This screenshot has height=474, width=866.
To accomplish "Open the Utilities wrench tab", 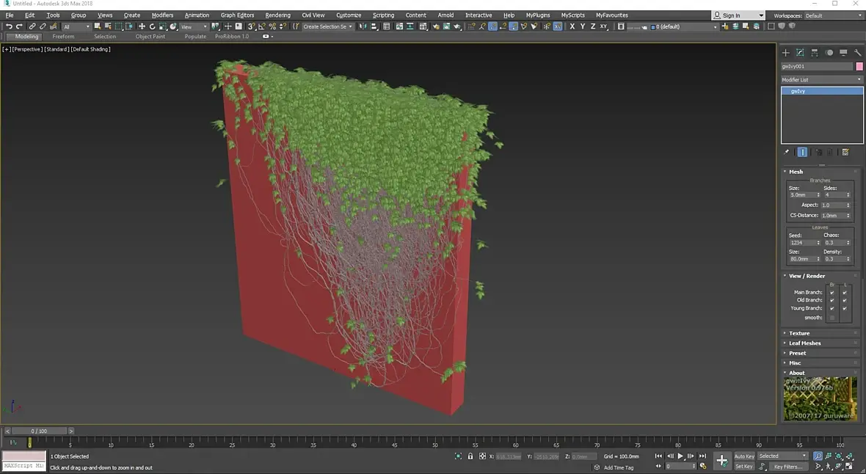I will point(857,53).
